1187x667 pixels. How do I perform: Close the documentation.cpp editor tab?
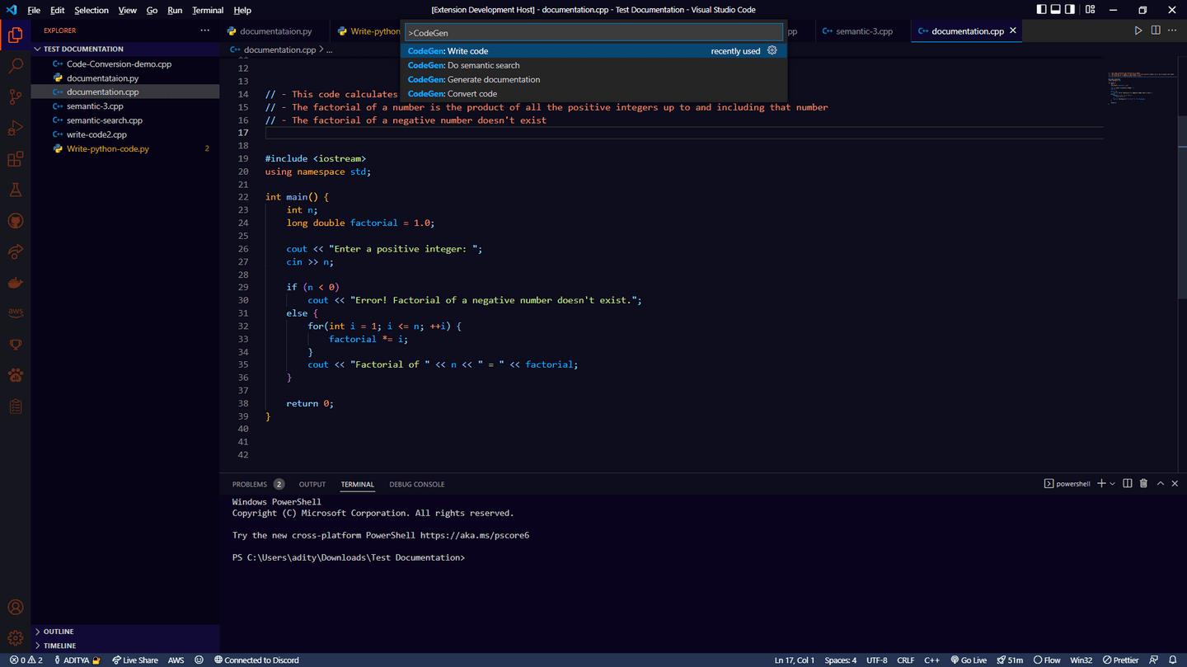tap(1013, 31)
